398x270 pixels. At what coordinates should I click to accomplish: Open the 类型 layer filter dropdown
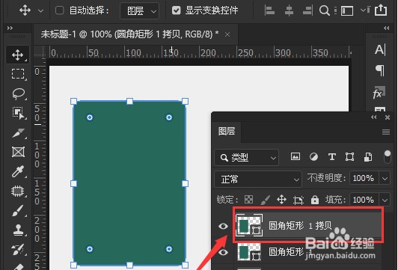tap(246, 158)
